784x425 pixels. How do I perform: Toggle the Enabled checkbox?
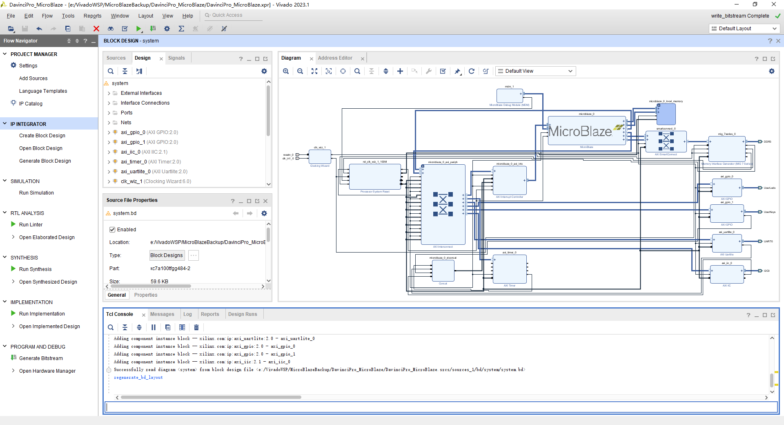pyautogui.click(x=112, y=230)
